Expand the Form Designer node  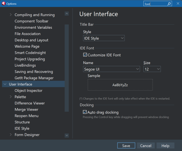pyautogui.click(x=11, y=135)
